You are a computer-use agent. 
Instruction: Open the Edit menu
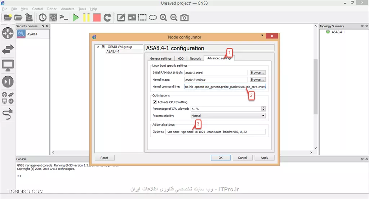tap(14, 9)
